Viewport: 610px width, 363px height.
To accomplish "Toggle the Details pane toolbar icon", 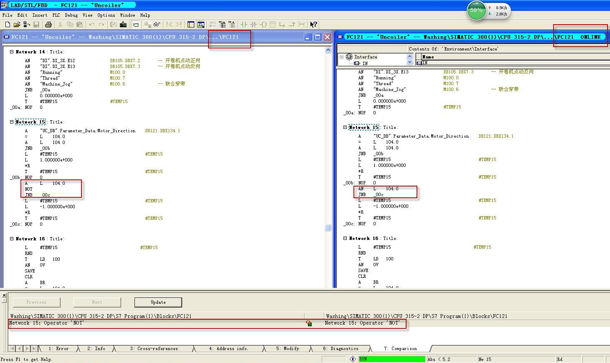I will pos(201,25).
